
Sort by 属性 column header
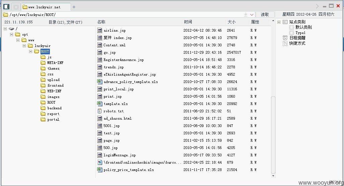pos(255,22)
